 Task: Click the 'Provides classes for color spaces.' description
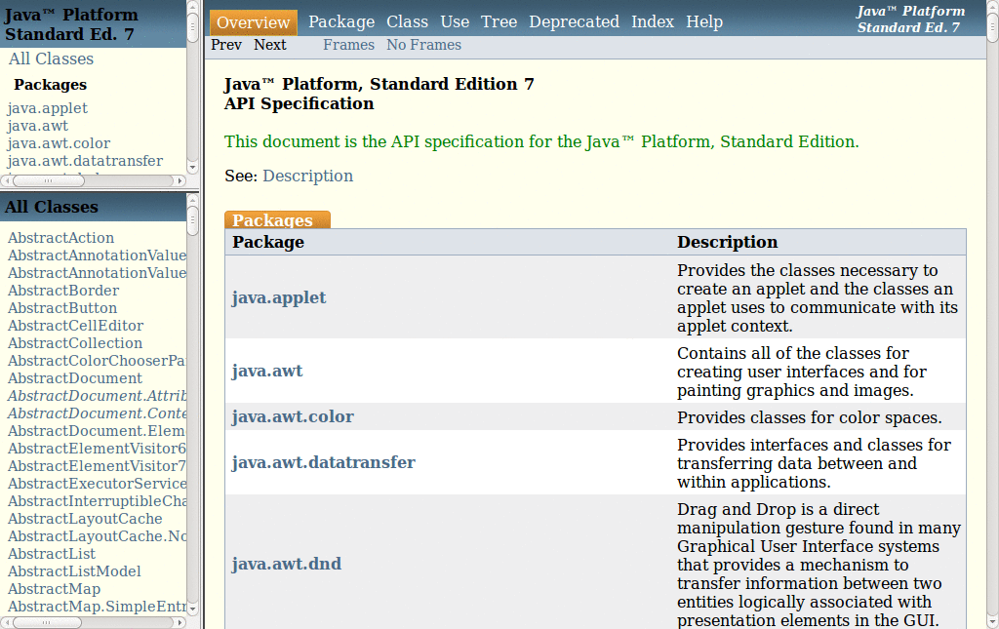point(809,417)
